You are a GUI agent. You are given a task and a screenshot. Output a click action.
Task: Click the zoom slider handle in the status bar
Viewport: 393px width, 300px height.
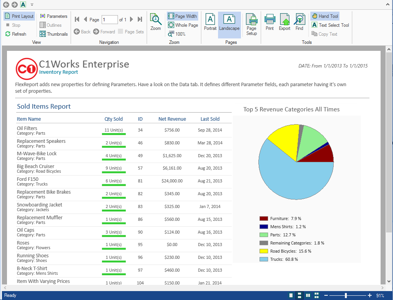(x=346, y=295)
